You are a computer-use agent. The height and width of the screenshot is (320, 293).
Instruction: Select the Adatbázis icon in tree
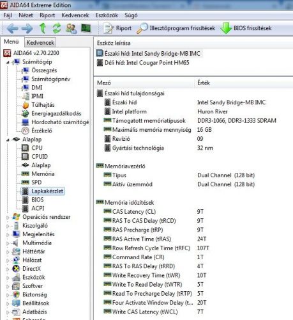click(16, 312)
